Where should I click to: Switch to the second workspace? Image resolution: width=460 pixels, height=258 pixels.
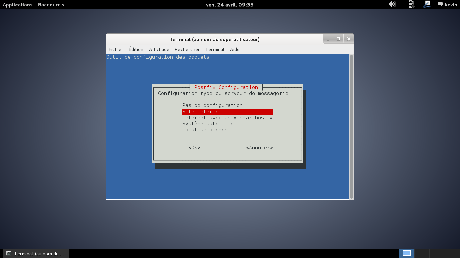pyautogui.click(x=422, y=253)
